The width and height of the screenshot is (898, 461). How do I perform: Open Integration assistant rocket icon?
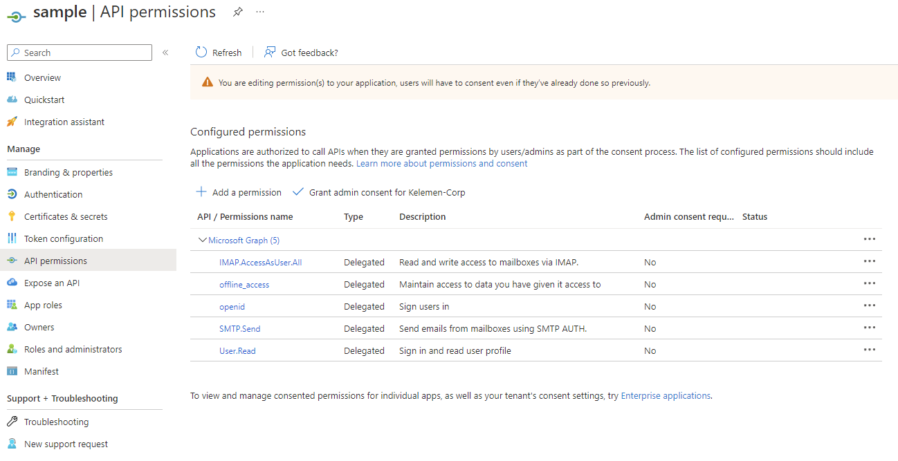tap(12, 122)
